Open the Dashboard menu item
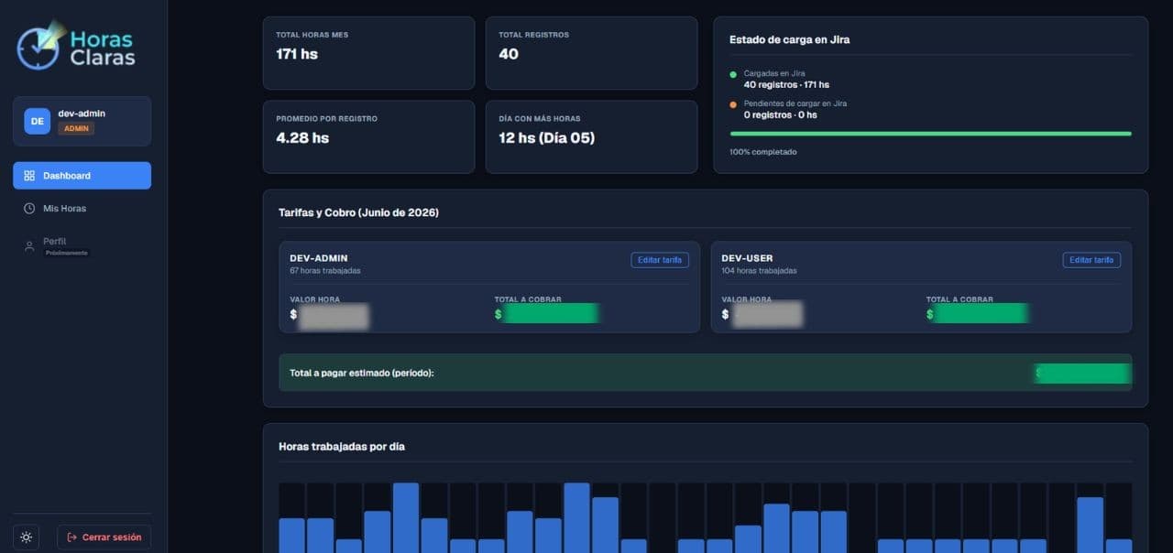 [x=82, y=176]
